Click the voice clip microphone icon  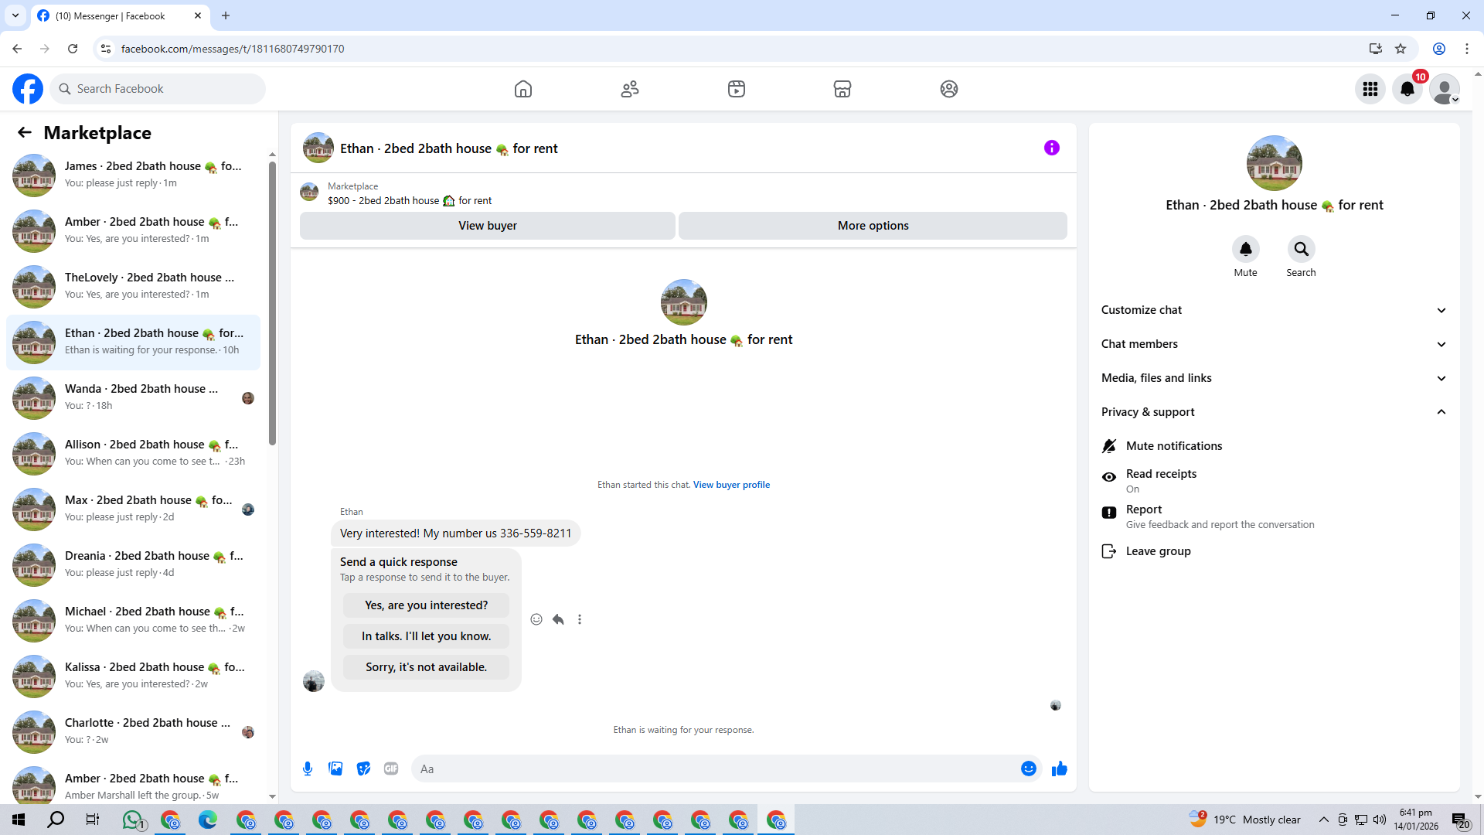(308, 769)
